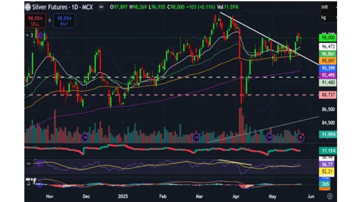Open the latest lightning news event icon
360x202 pixels.
301,137
